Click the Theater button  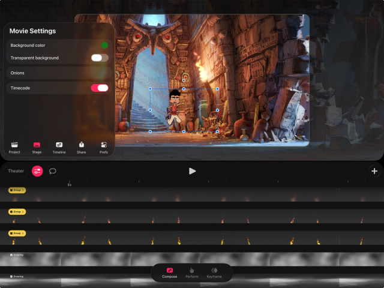pyautogui.click(x=16, y=171)
